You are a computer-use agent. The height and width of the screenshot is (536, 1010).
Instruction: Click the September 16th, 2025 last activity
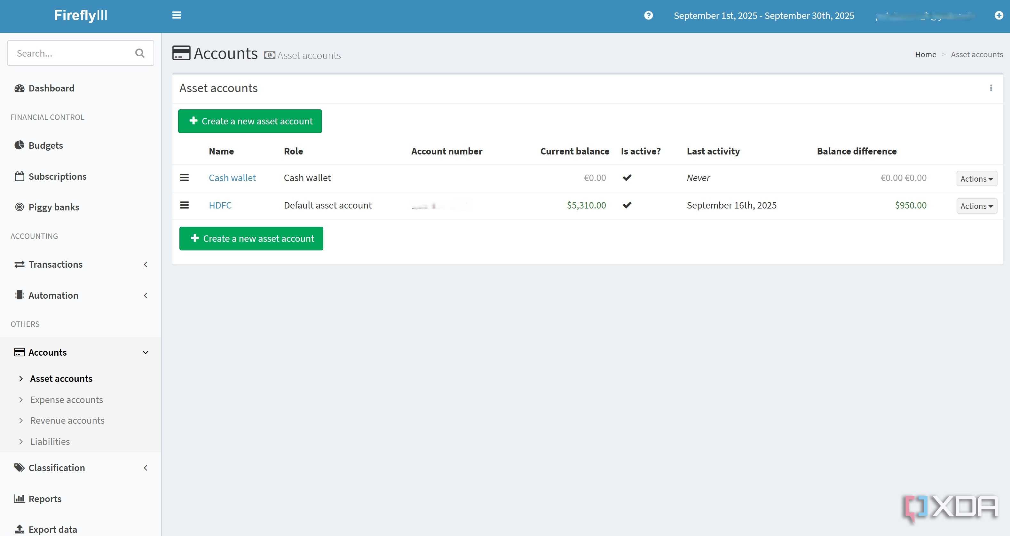click(731, 205)
